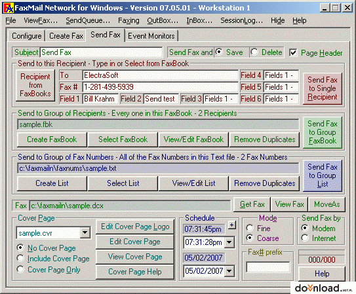356x294 pixels.
Task: Click Select List button
Action: tap(123, 183)
